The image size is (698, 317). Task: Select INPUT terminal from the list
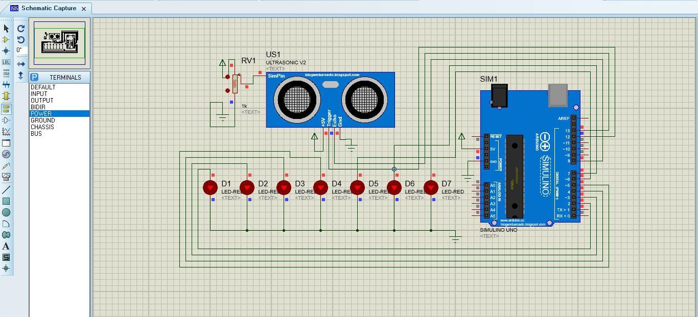(39, 94)
